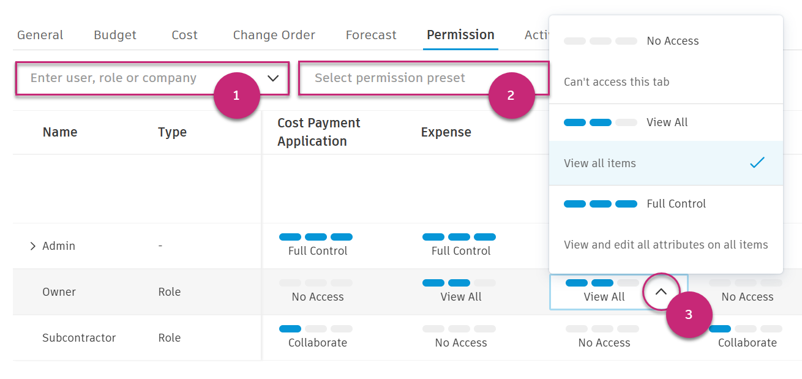Screen dimensions: 802x379
Task: Click Owner's Cost Payment Application No Access cell
Action: 317,291
